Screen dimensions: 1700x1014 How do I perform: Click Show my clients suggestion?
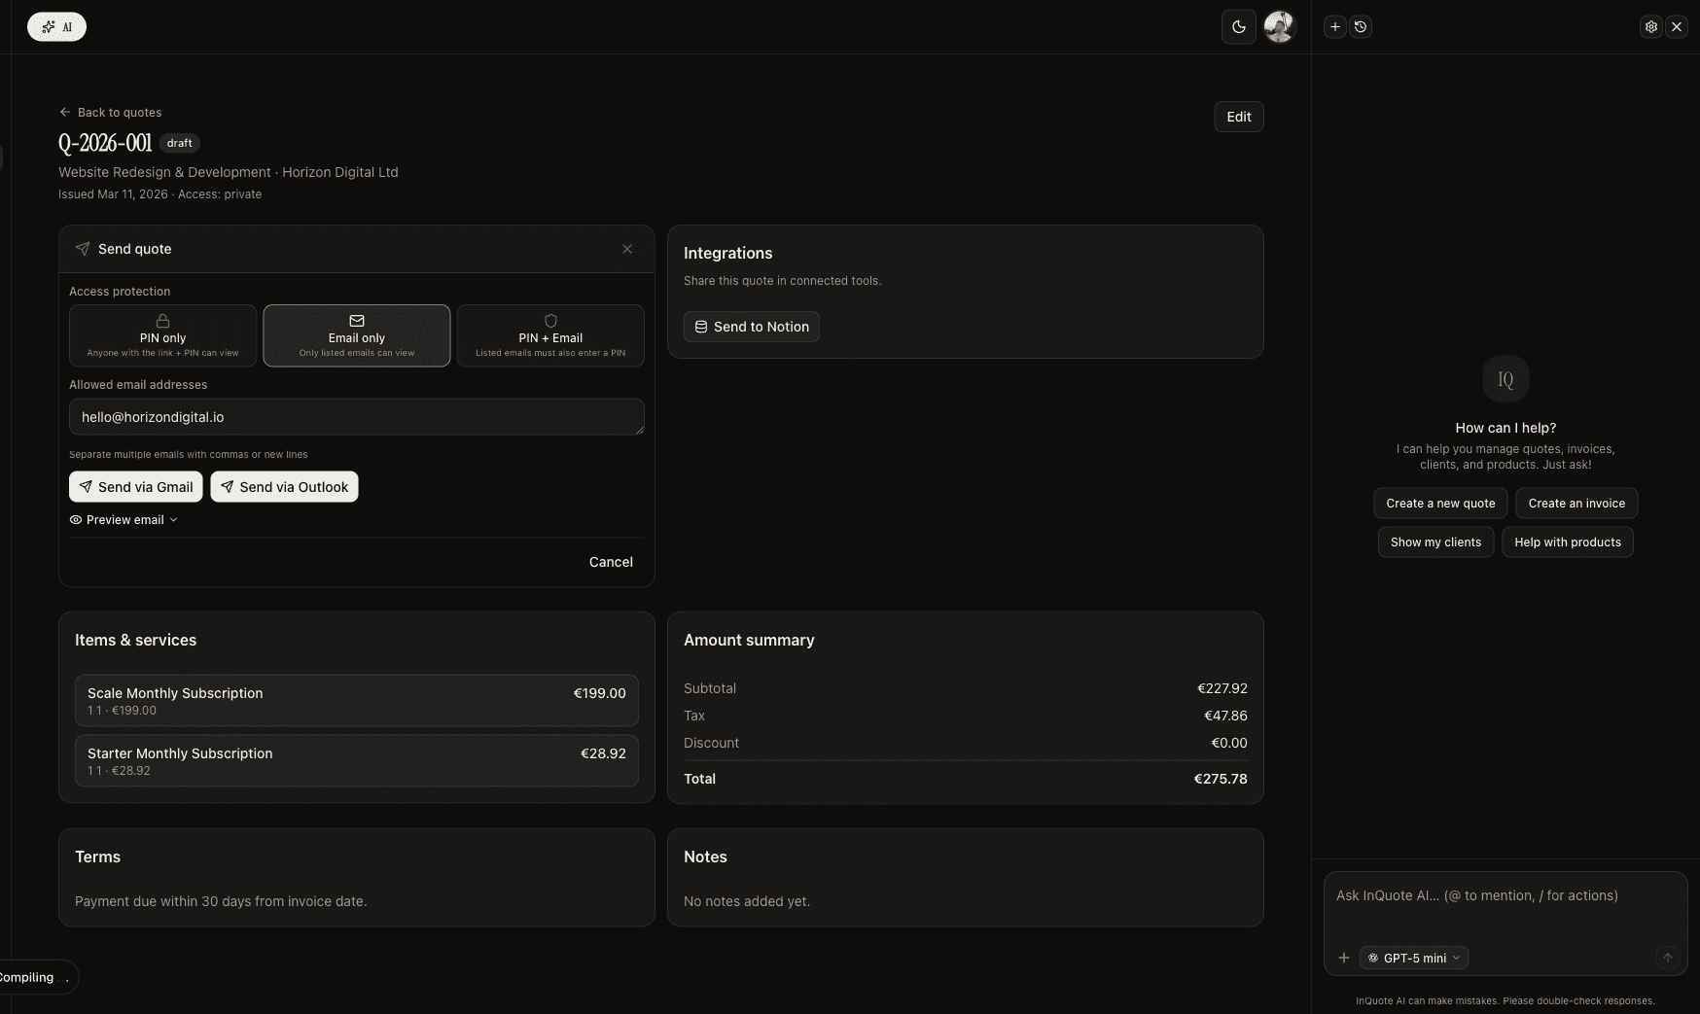tap(1435, 542)
